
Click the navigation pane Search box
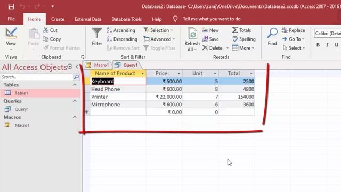pos(37,77)
